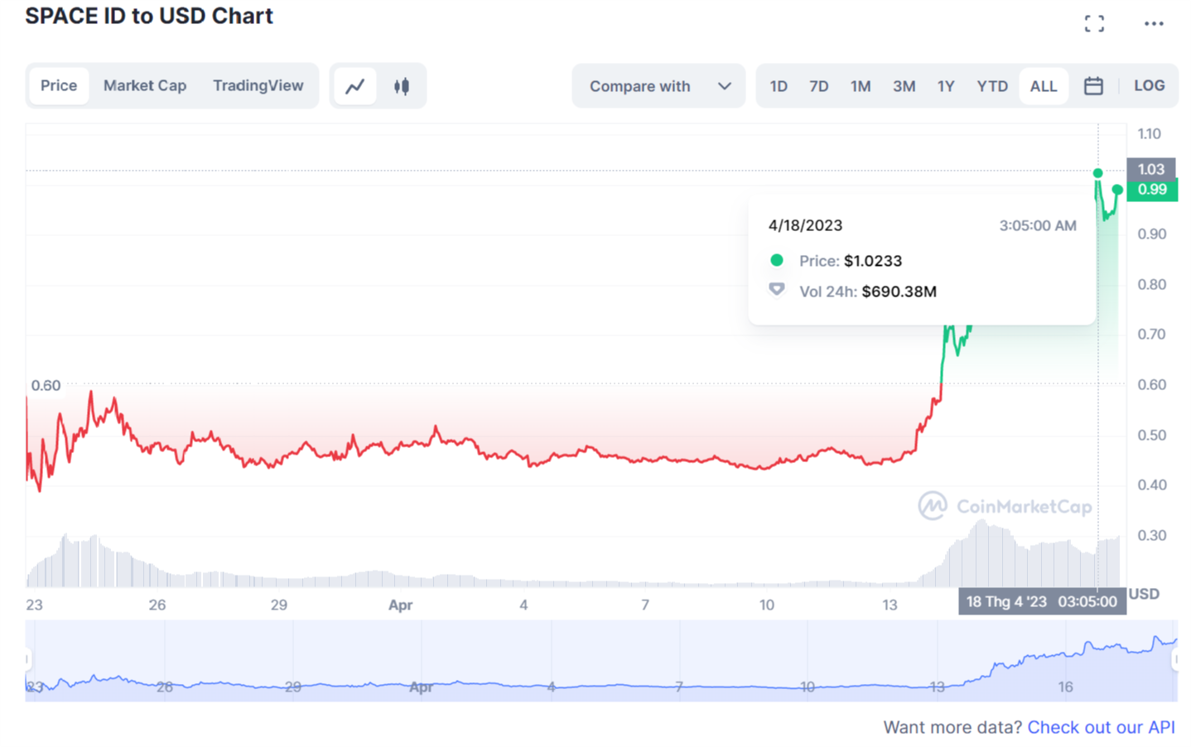
Task: Select the 7D time range
Action: click(818, 86)
